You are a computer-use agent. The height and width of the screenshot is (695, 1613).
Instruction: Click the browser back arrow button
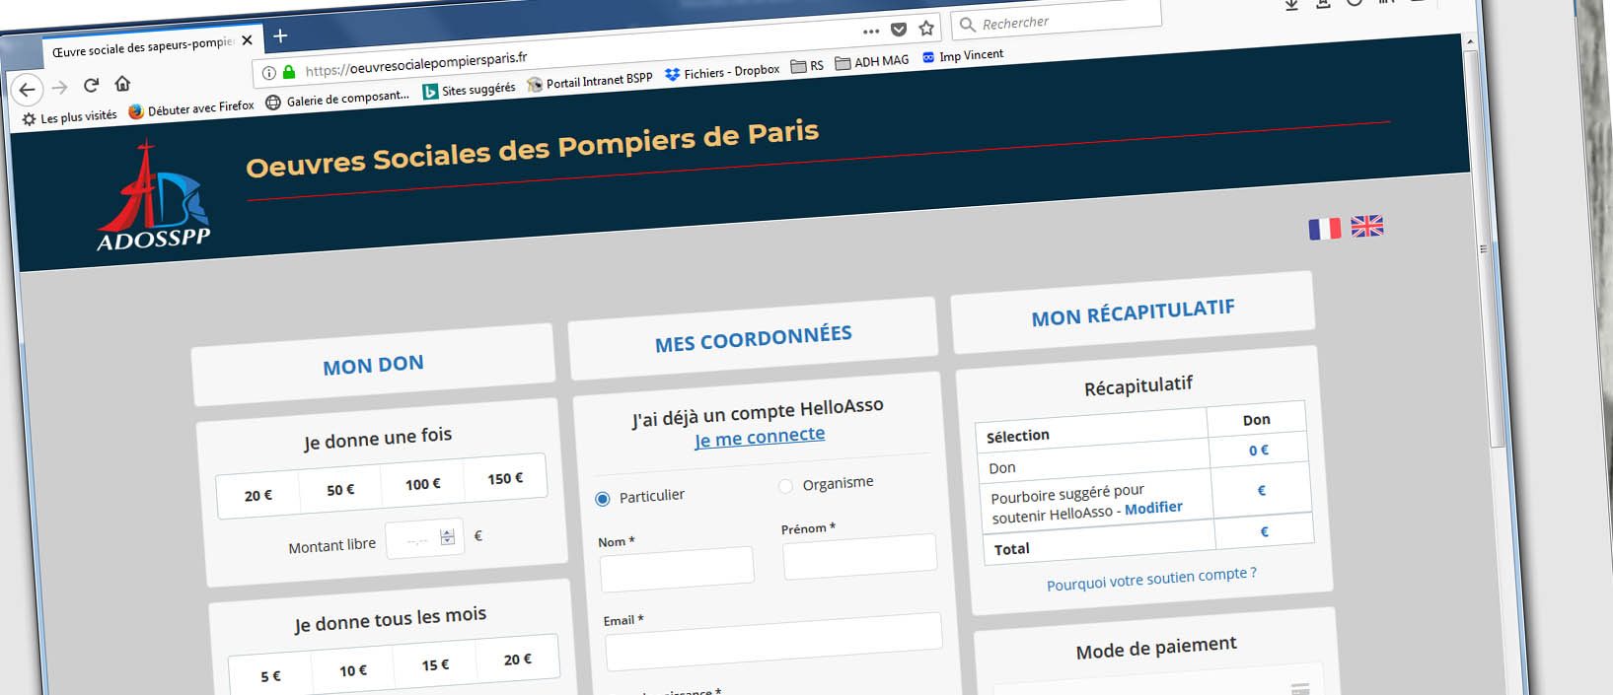click(x=27, y=90)
